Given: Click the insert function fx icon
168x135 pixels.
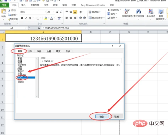Looking at the screenshot, I should (x=39, y=28).
